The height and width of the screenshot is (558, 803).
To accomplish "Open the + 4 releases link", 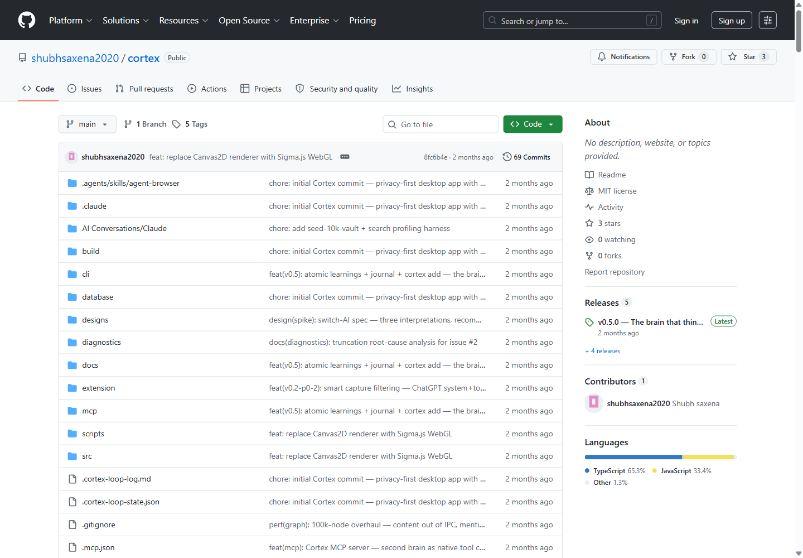I will pos(602,351).
